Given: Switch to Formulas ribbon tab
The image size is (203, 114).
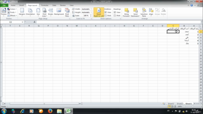Looking at the screenshot, I should pyautogui.click(x=45, y=5).
